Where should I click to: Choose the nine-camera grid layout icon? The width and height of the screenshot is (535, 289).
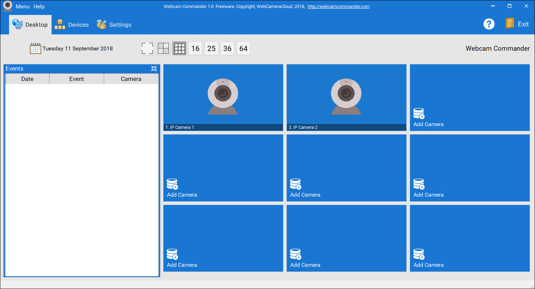(179, 48)
